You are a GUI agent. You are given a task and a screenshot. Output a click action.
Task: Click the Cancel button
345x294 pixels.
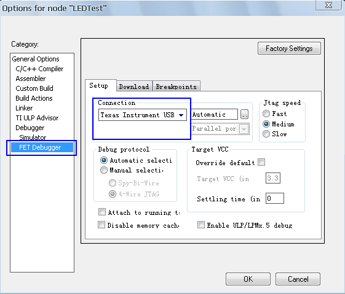click(298, 279)
